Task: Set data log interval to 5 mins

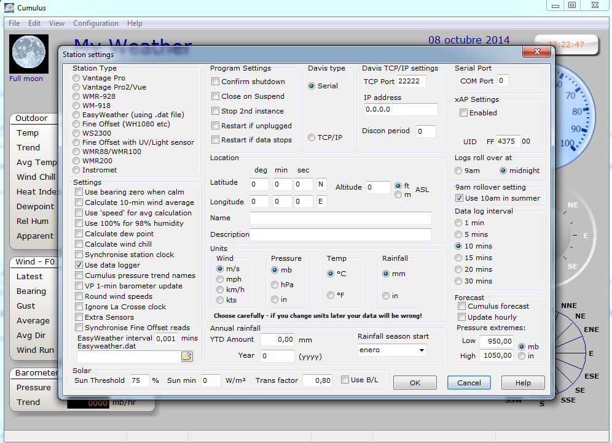Action: pos(458,234)
